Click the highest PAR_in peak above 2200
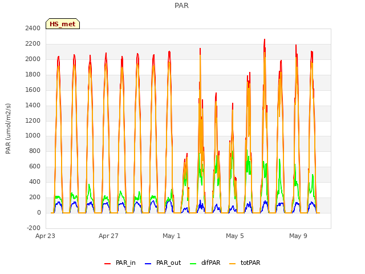 (x=265, y=40)
